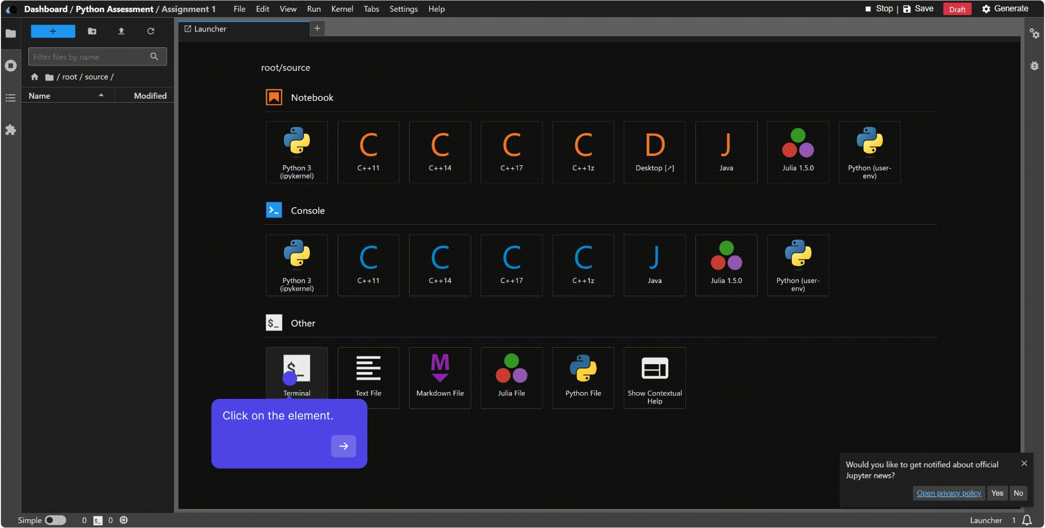Select the Launcher tab

coord(244,29)
